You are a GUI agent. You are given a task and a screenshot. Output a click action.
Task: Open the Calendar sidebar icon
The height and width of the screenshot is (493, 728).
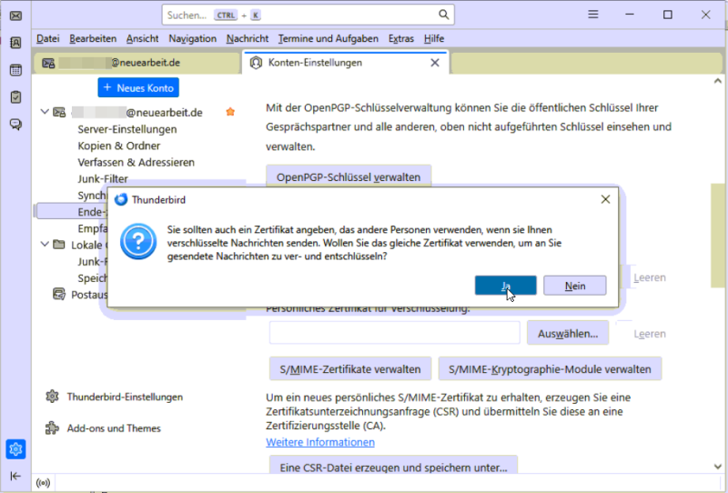[15, 70]
